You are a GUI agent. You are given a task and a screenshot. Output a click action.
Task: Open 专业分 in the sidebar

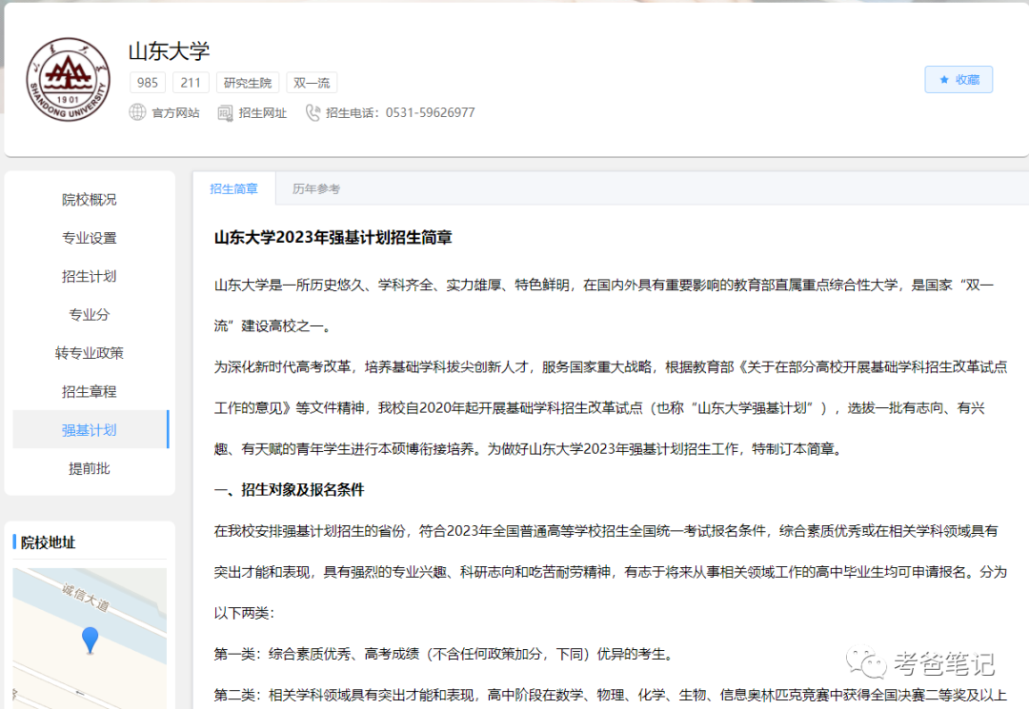click(x=90, y=314)
